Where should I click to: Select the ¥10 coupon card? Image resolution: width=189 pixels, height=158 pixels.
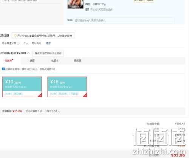[22, 87]
